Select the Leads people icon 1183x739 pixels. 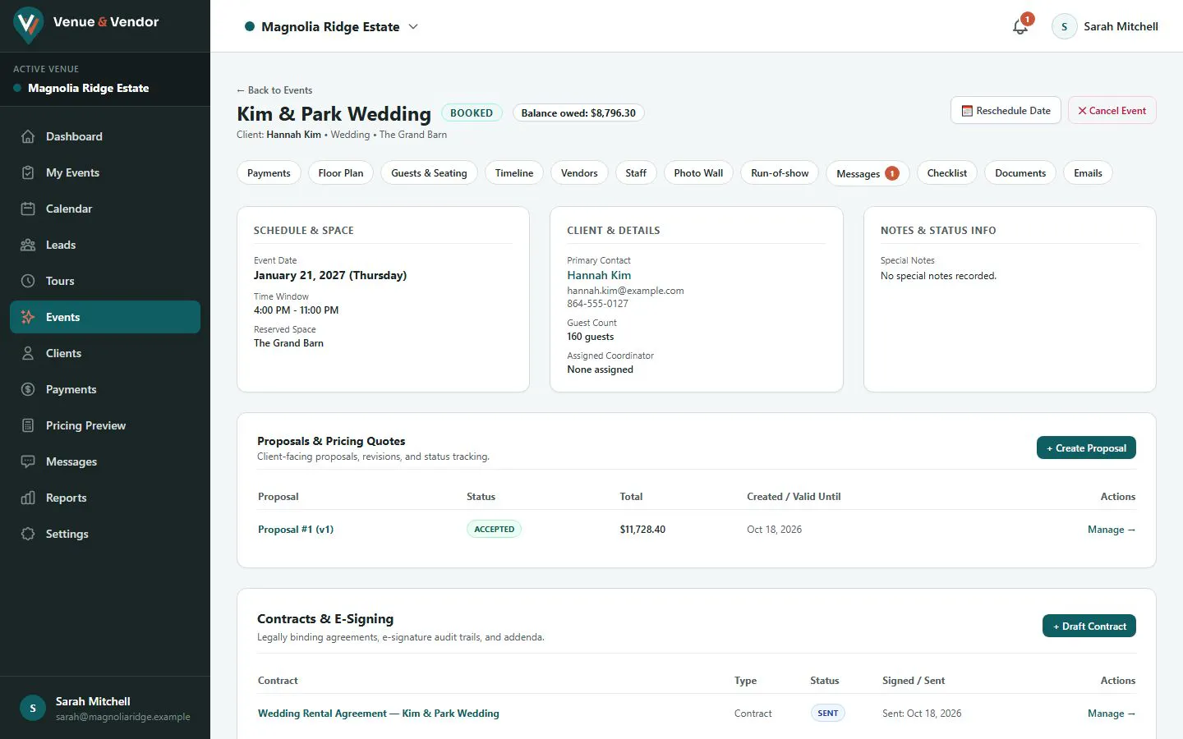coord(28,245)
